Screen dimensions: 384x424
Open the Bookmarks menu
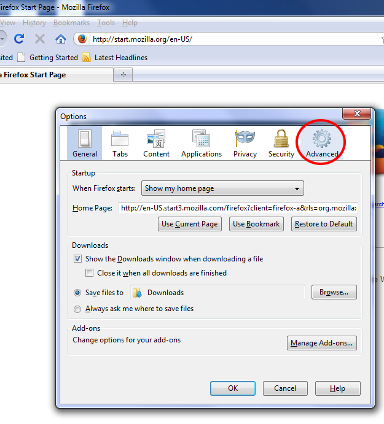click(x=71, y=23)
